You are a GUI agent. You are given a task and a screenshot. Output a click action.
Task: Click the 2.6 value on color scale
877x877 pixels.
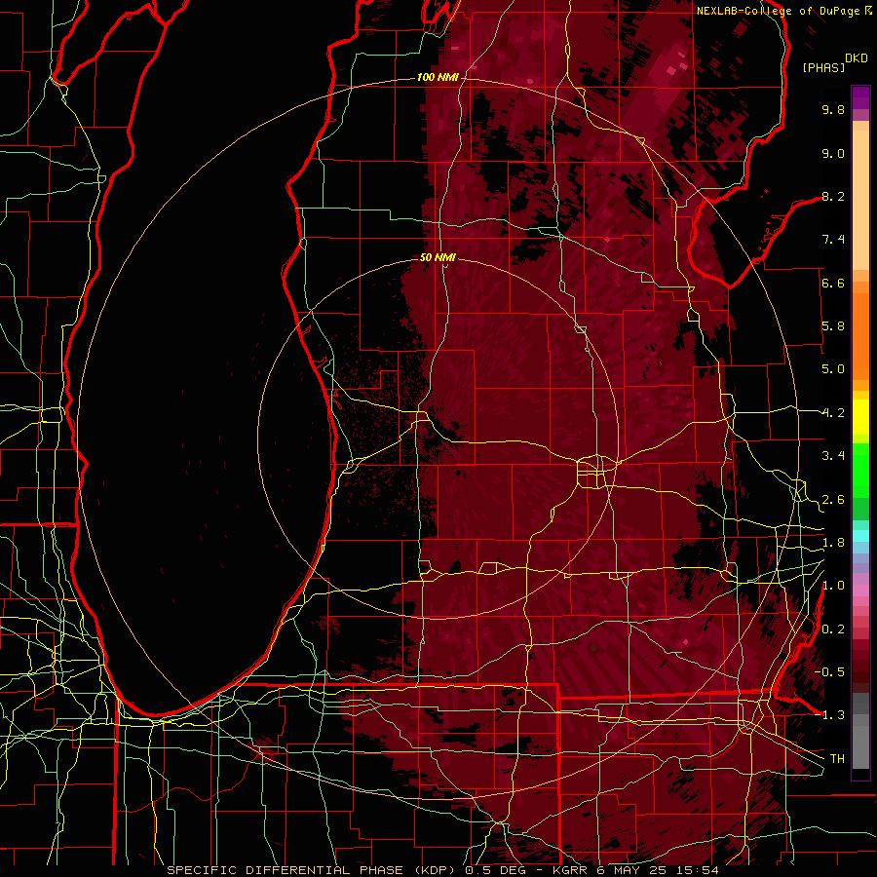[x=833, y=500]
